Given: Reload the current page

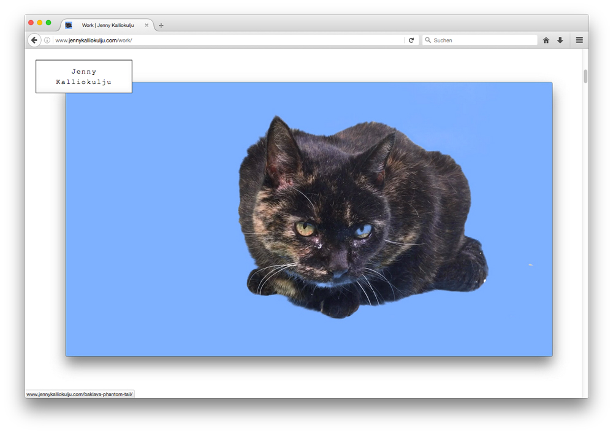Looking at the screenshot, I should pos(411,40).
